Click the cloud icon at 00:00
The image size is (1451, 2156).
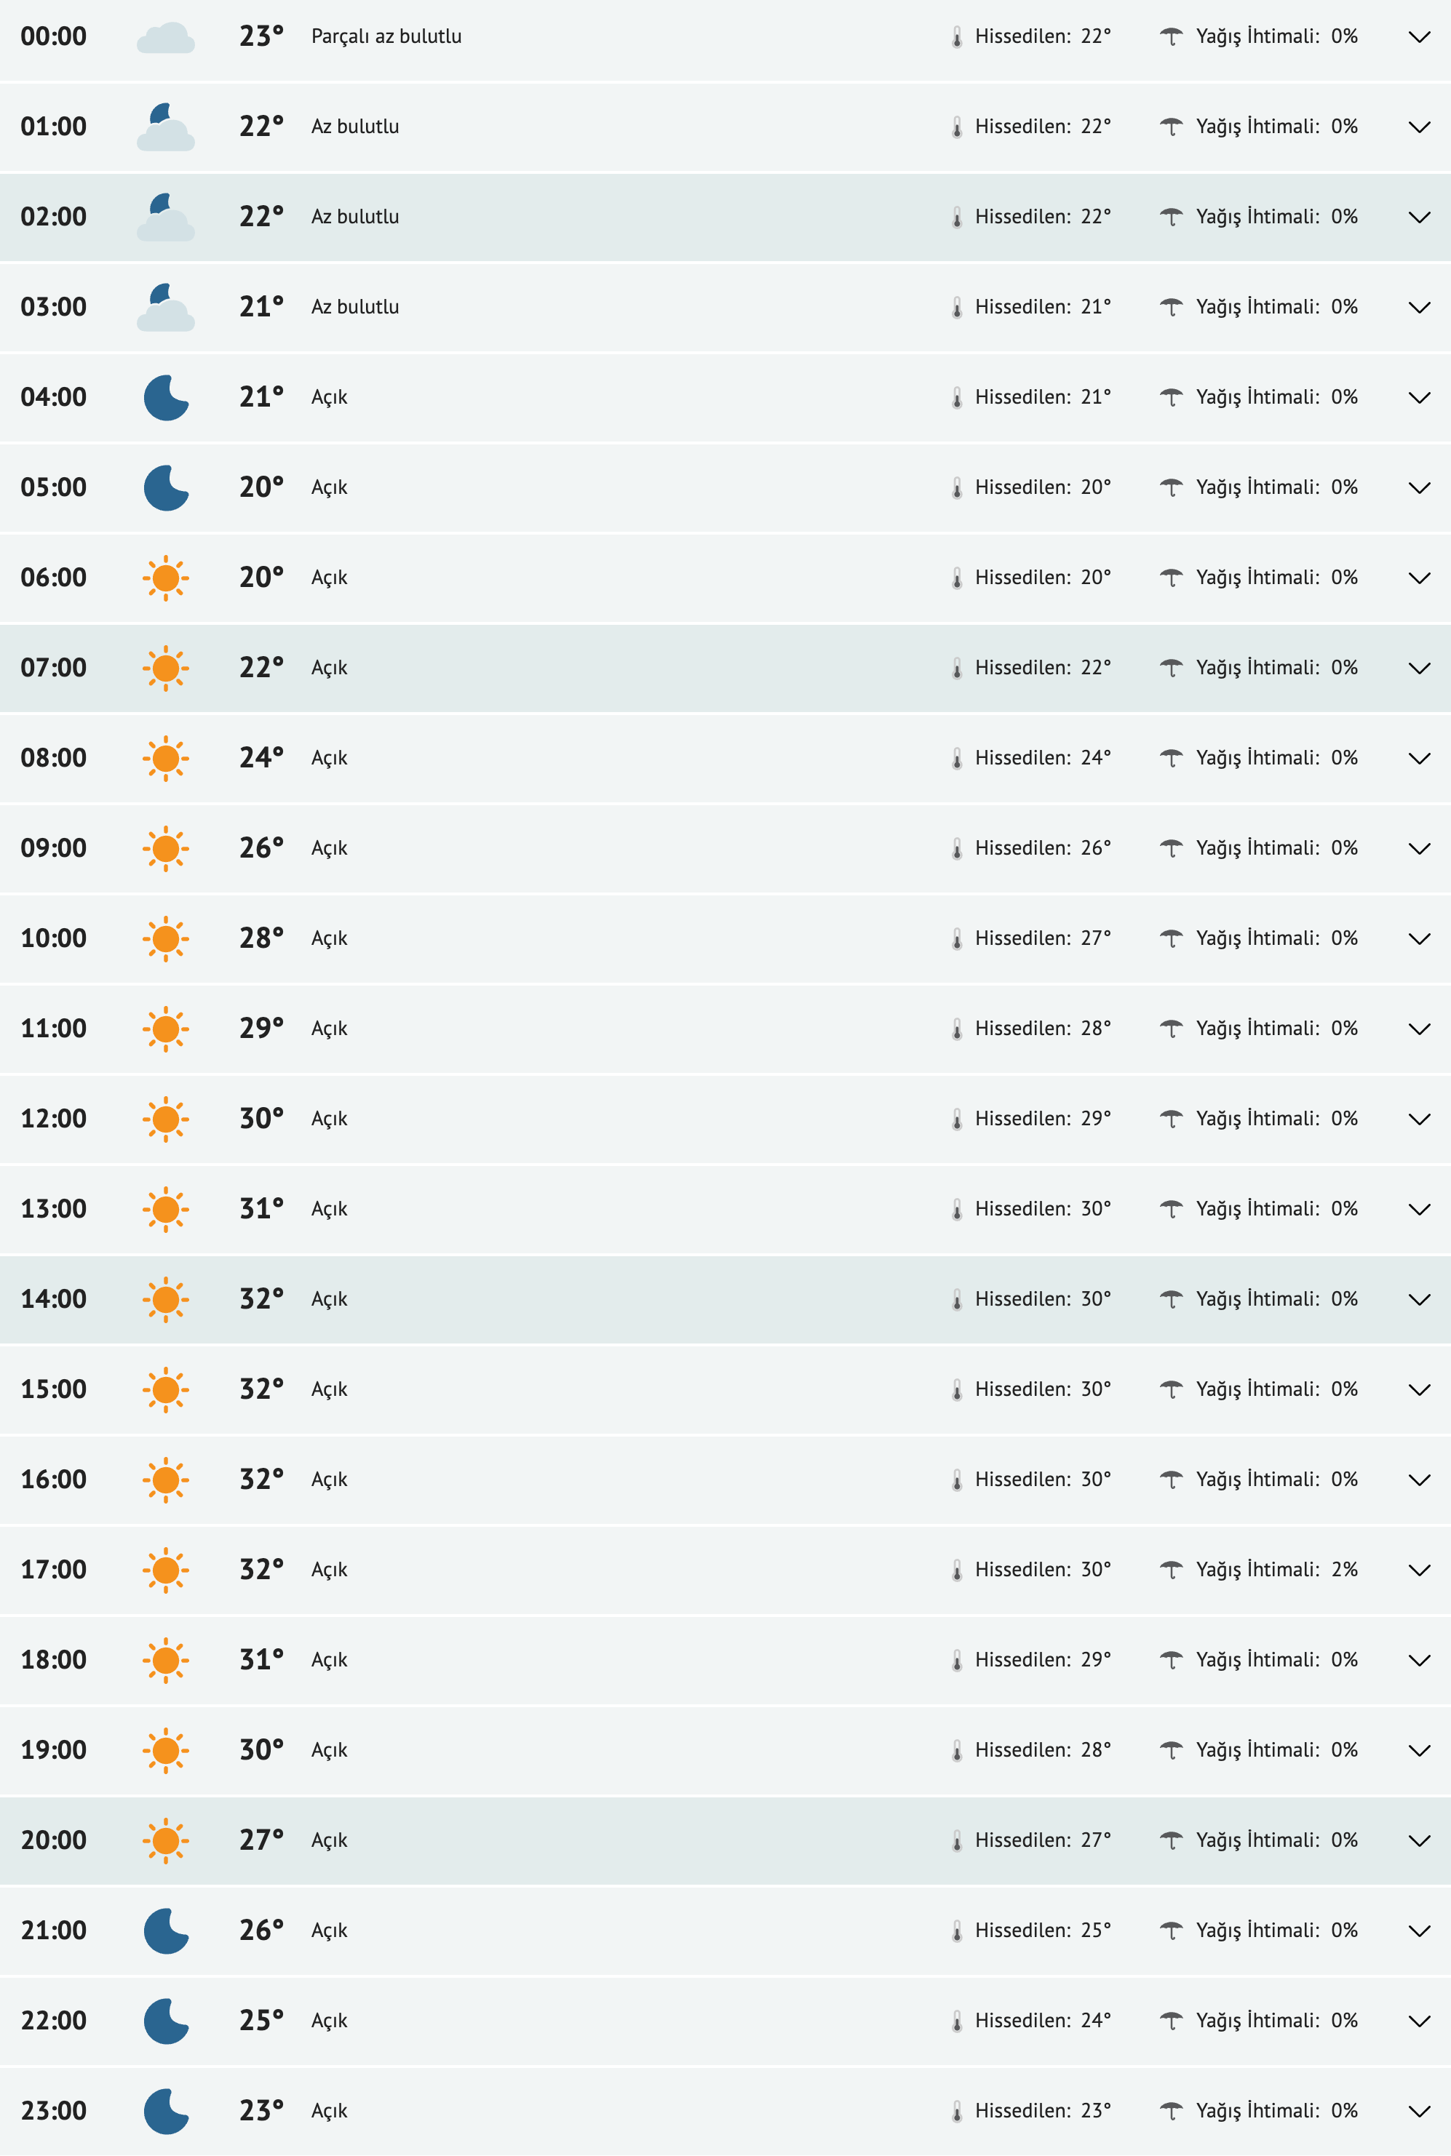166,38
